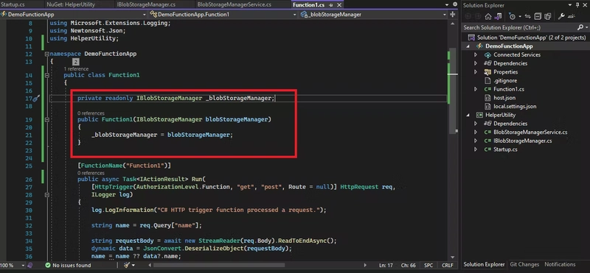
Task: Expand BlobStorageManagerService.cs in Solution Explorer
Action: coord(476,132)
